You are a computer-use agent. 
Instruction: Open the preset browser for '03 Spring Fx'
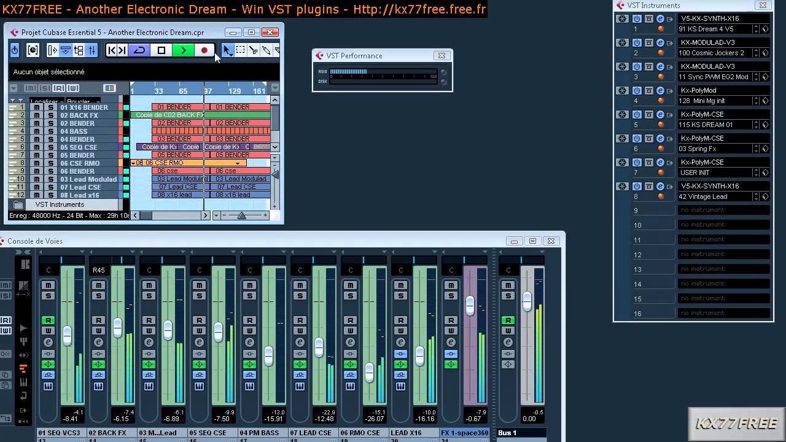tap(766, 149)
